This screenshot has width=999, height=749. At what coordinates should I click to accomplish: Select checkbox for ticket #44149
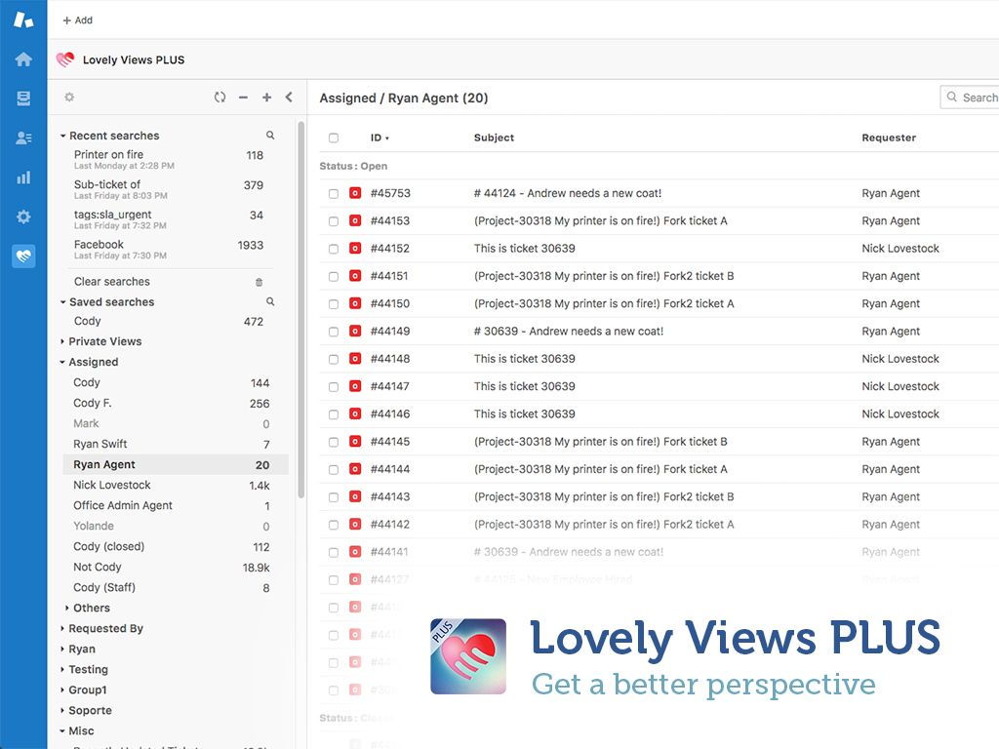click(x=334, y=332)
